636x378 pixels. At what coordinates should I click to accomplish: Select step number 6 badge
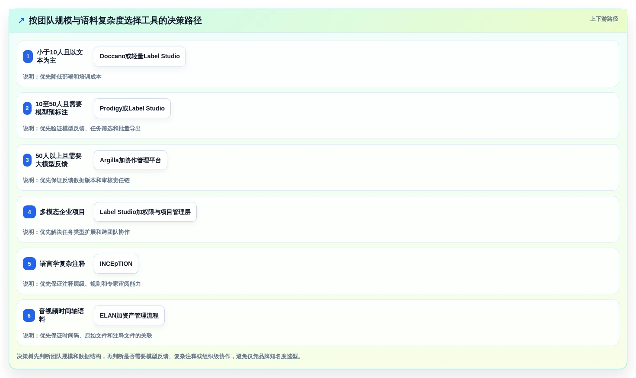point(29,315)
